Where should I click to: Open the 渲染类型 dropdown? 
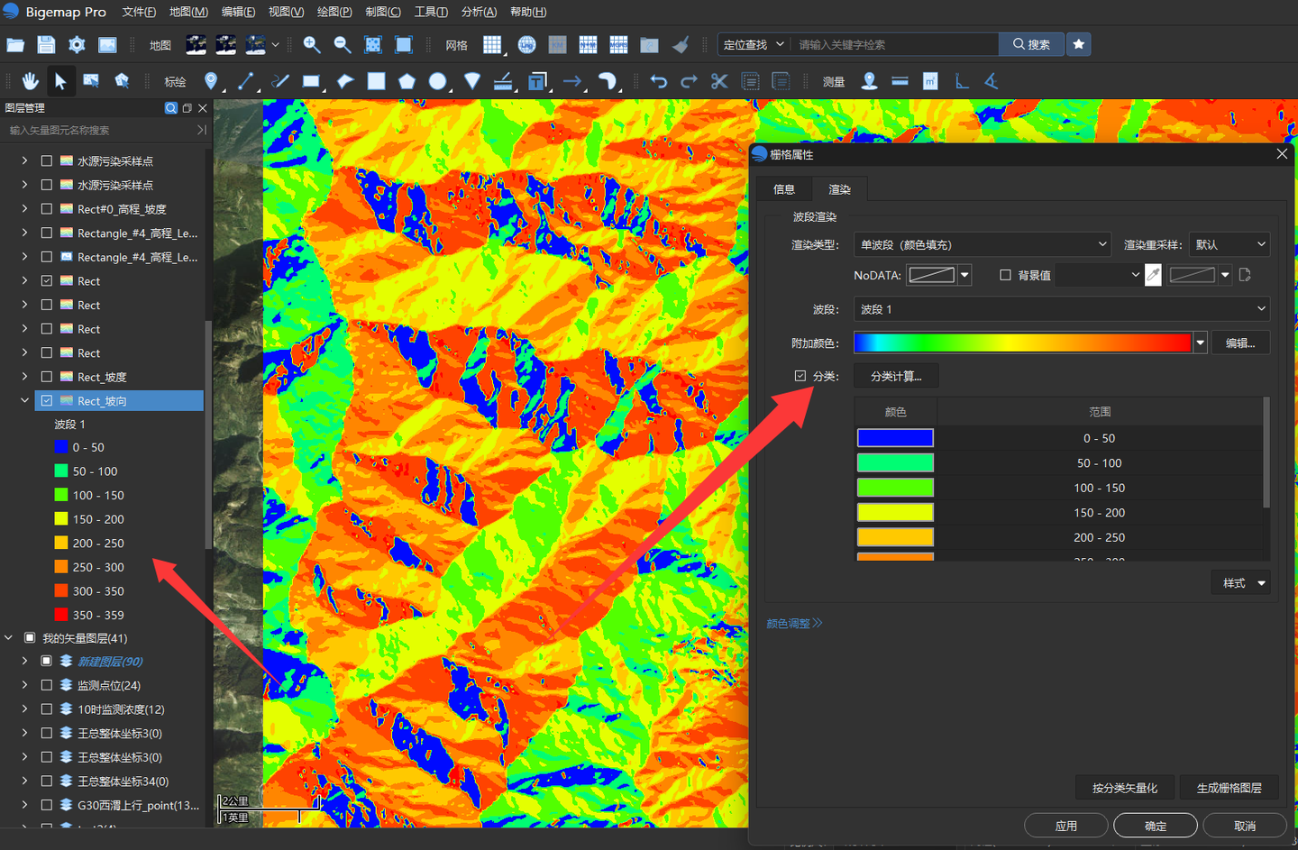click(x=983, y=244)
